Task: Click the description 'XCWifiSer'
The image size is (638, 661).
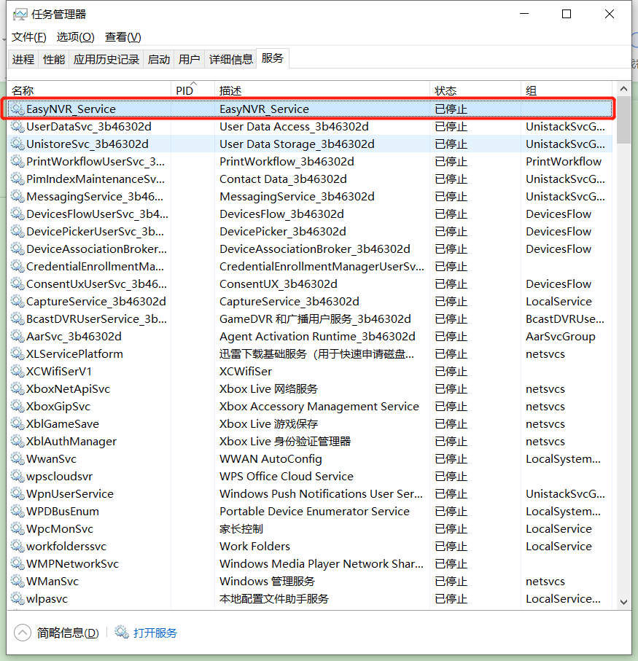Action: [246, 372]
